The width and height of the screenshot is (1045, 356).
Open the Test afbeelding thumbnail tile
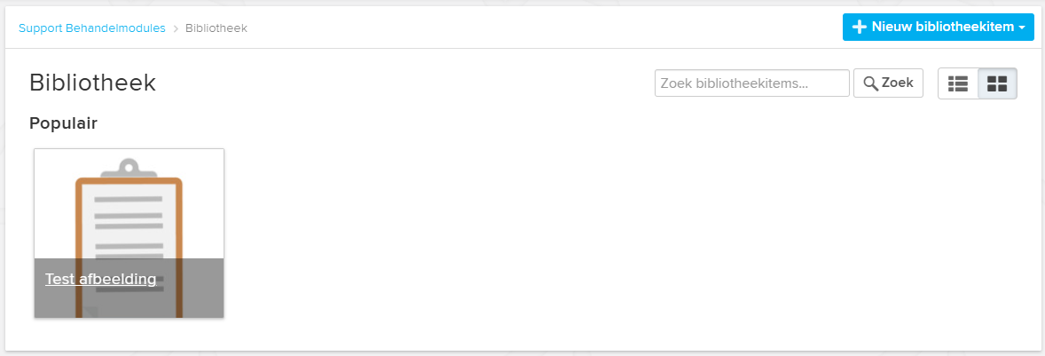[x=129, y=233]
